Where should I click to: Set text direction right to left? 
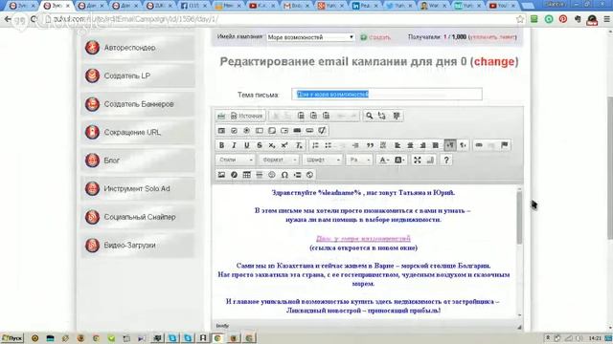463,145
